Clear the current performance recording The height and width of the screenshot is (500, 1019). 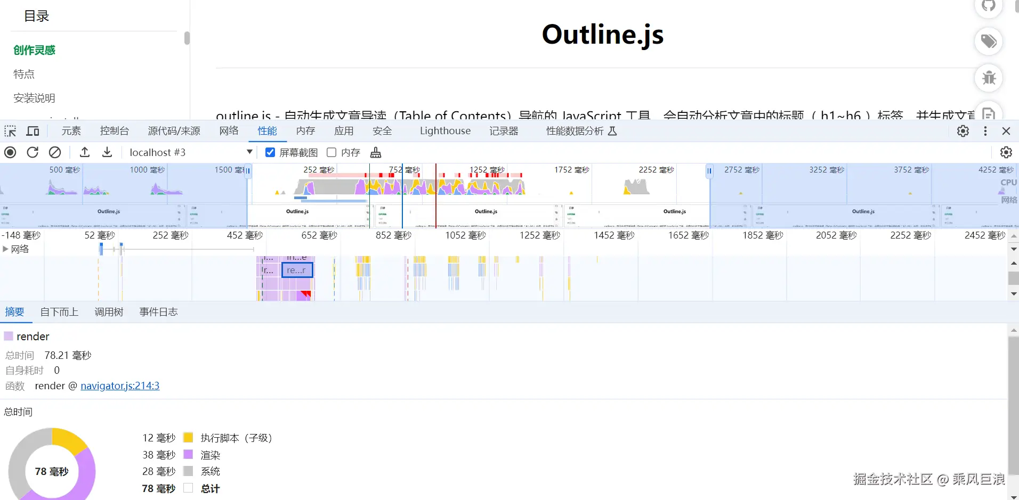[55, 152]
